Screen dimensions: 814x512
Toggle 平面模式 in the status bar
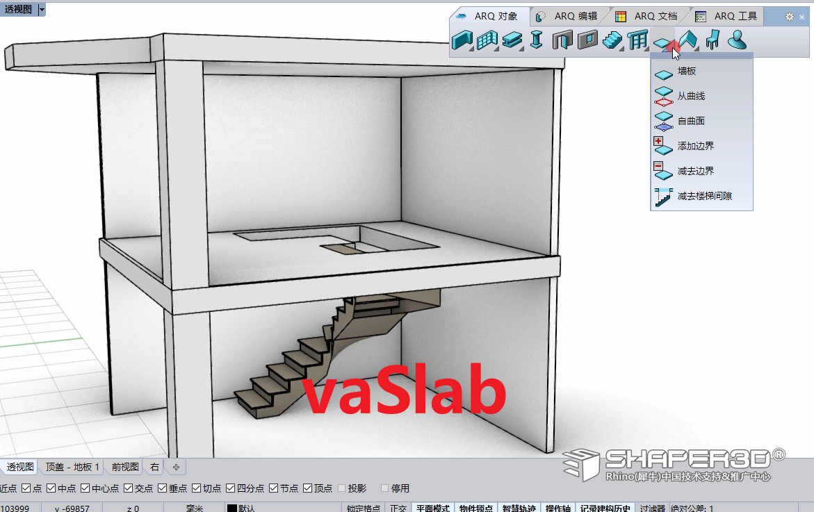pos(433,508)
